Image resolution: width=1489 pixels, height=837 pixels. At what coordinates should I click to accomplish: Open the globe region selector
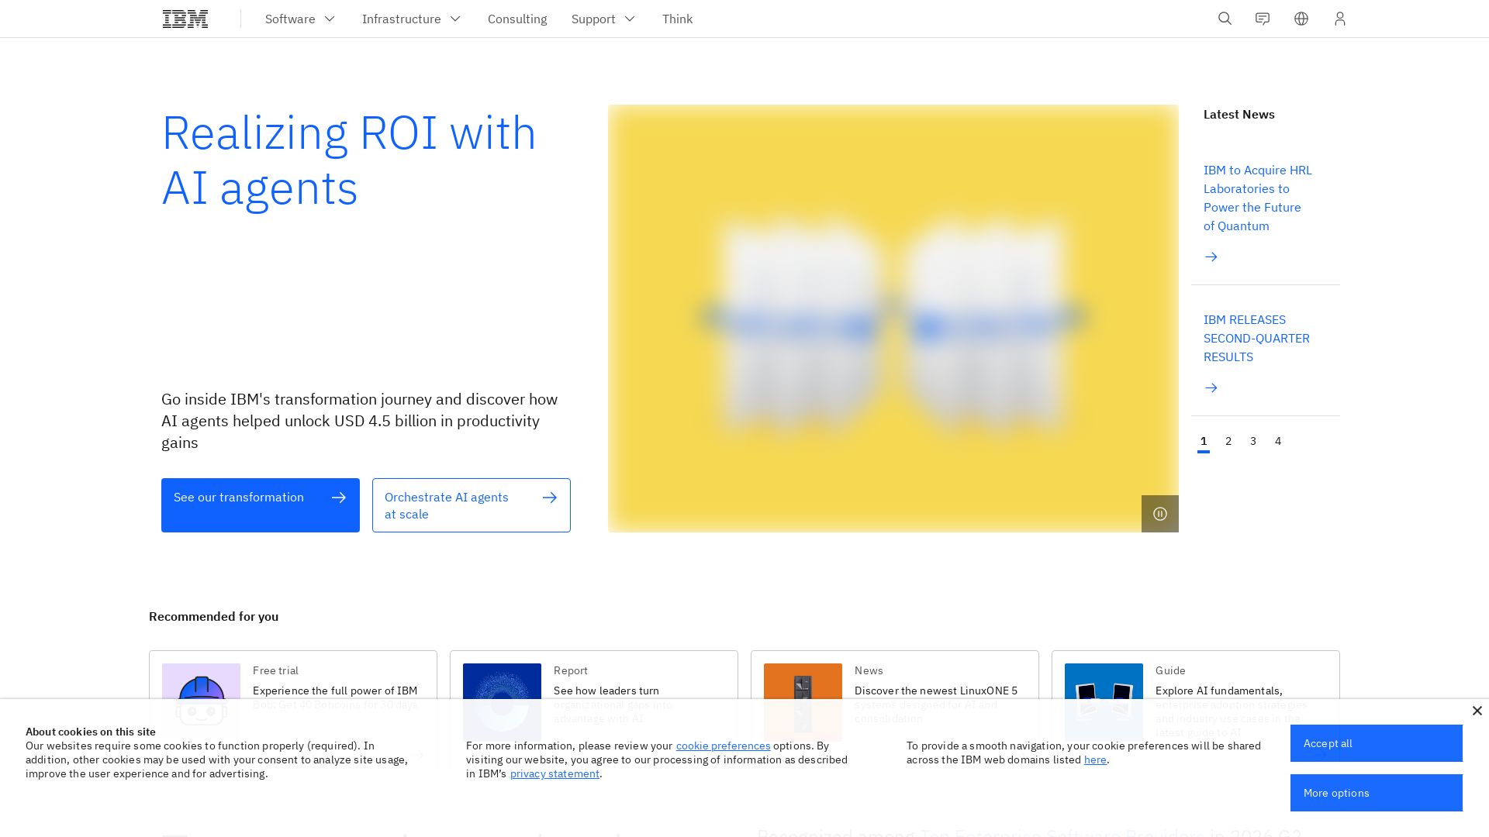click(1301, 19)
